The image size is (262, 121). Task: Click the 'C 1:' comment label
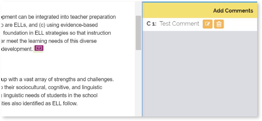click(x=152, y=24)
